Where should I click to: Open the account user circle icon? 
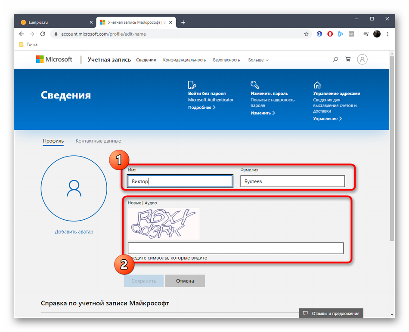click(362, 59)
